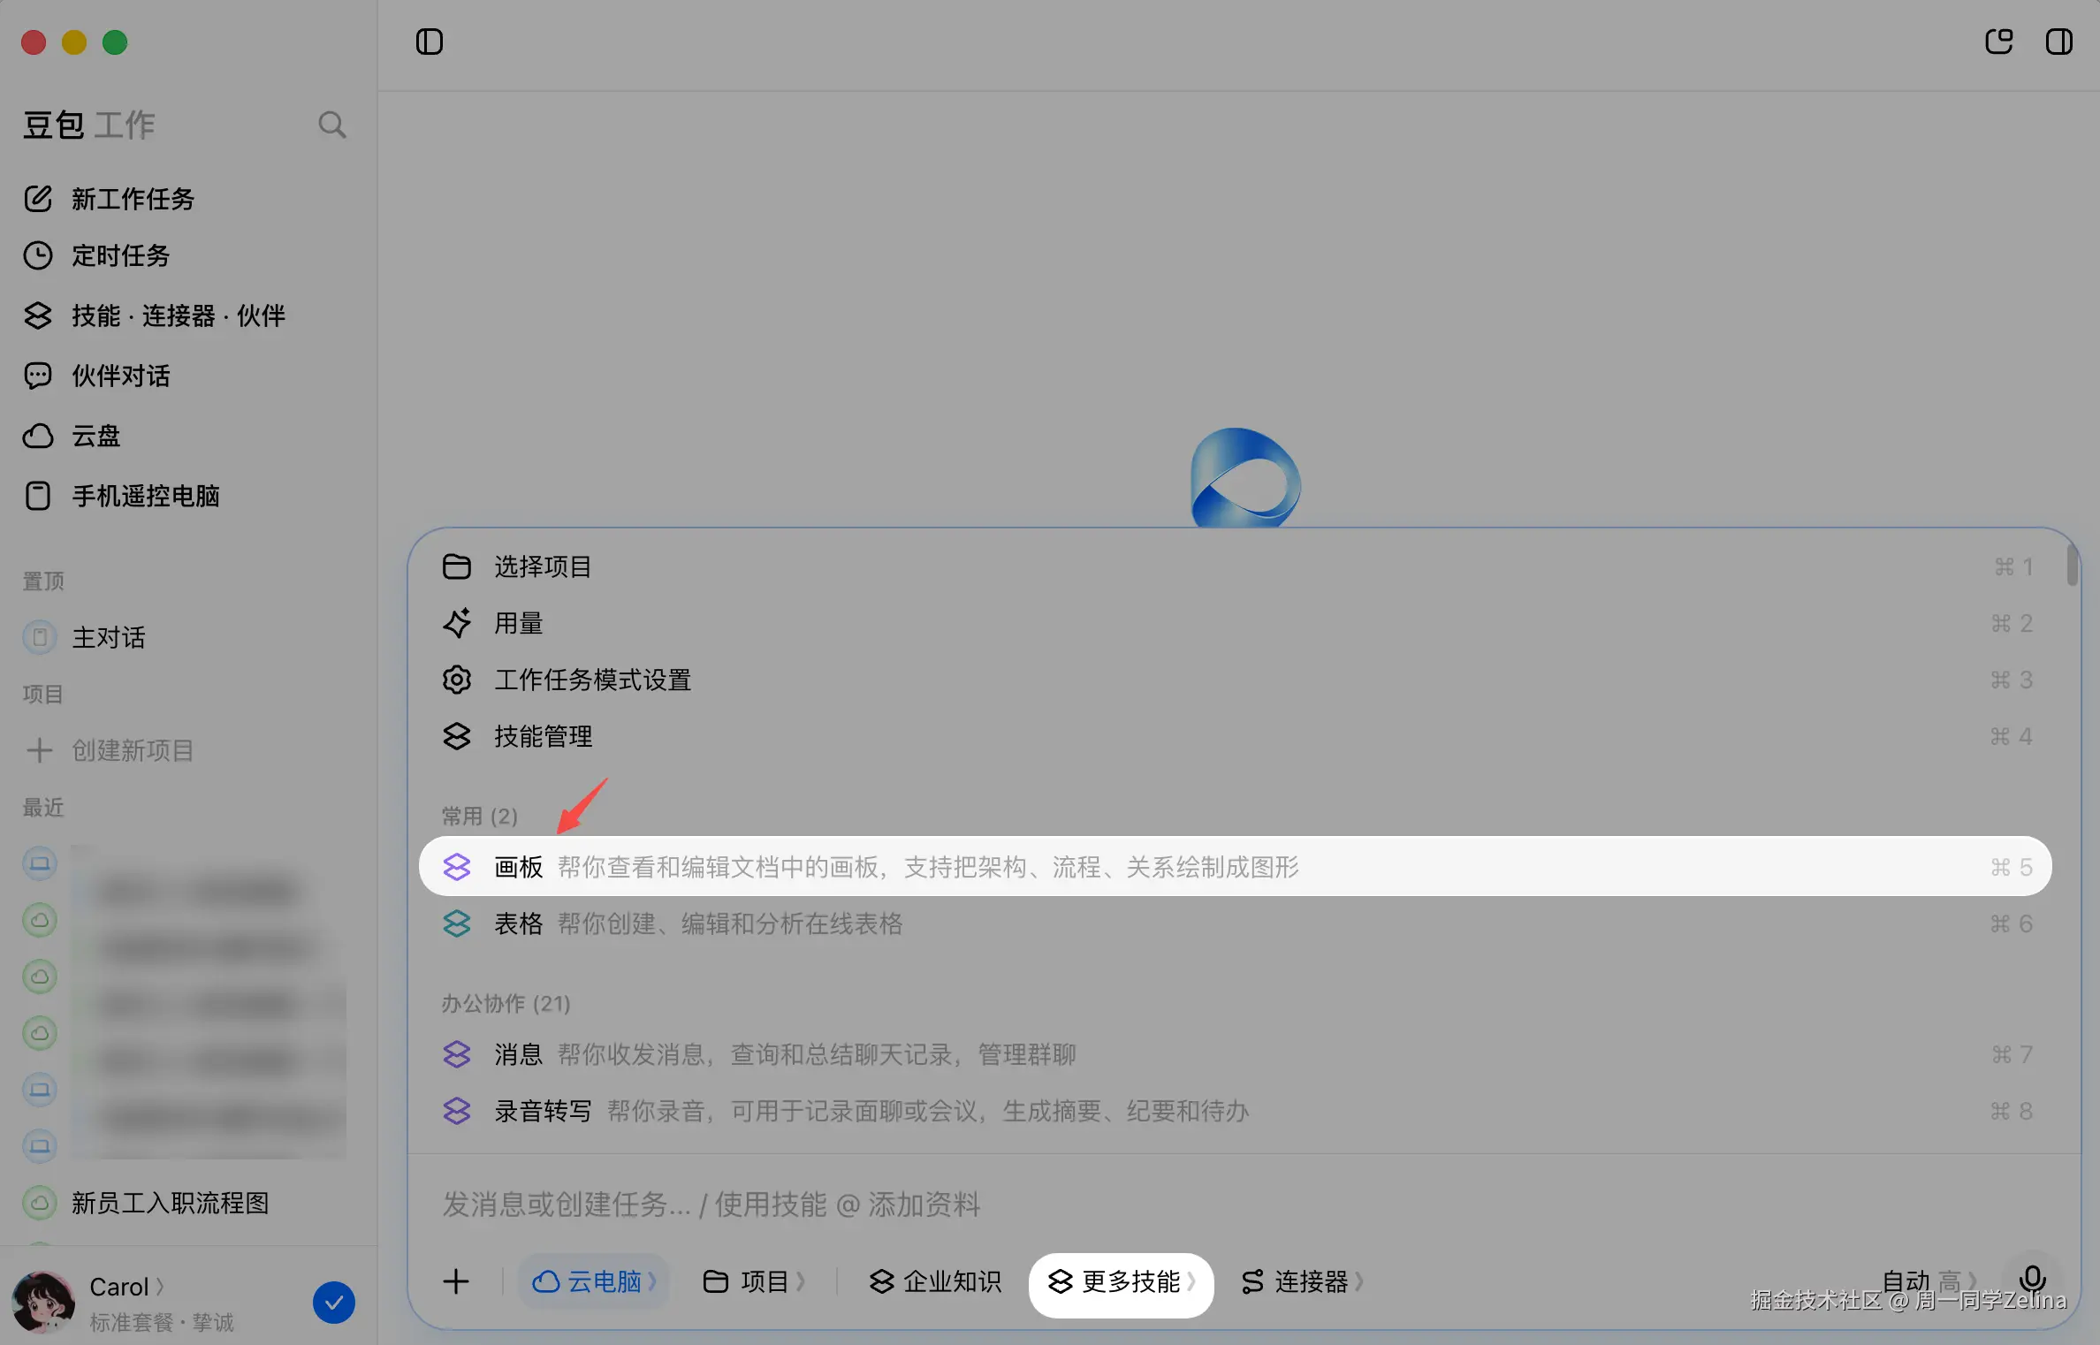2100x1345 pixels.
Task: Click the layers icon for 技能管理
Action: [x=457, y=736]
